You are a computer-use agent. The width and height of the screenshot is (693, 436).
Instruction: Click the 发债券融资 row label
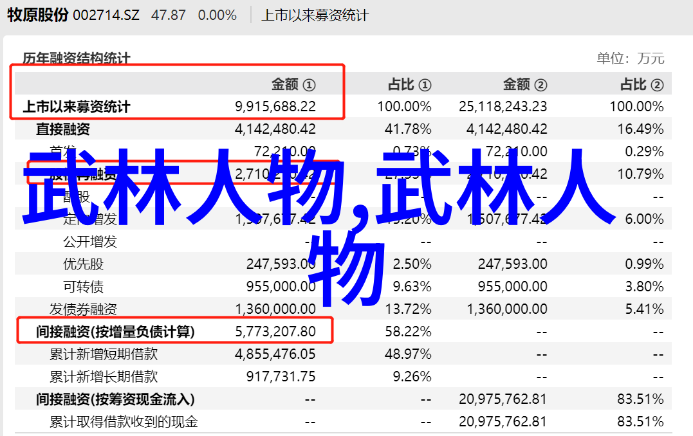tap(83, 309)
